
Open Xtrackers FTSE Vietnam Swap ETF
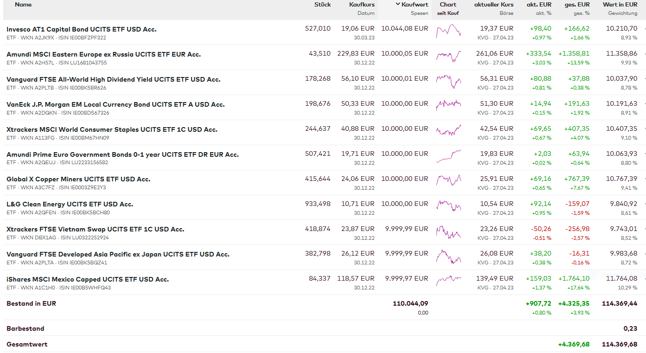[95, 229]
